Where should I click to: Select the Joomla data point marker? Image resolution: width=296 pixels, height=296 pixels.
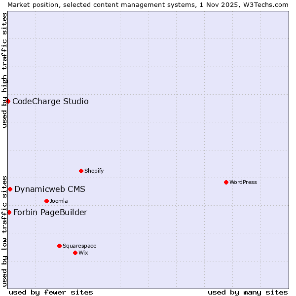pos(46,201)
